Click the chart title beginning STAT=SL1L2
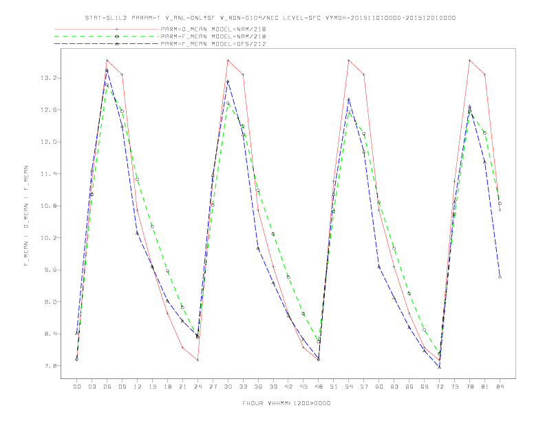 pos(270,18)
